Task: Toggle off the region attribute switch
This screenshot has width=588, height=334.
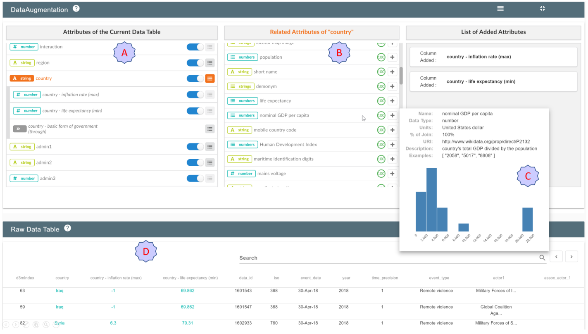Action: [195, 63]
